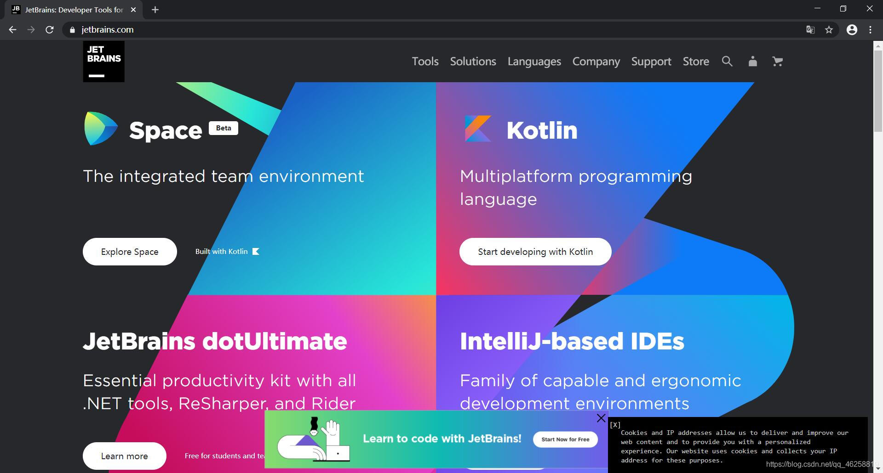The image size is (883, 473).
Task: Click the JetBrains dotUltimate heading
Action: (215, 341)
